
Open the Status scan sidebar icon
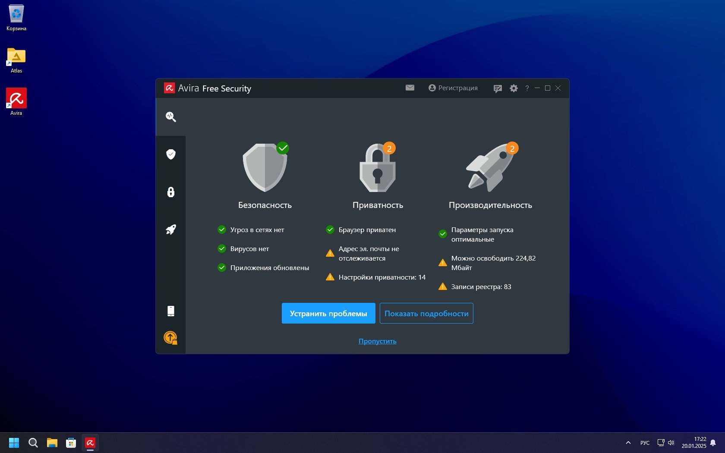click(171, 117)
